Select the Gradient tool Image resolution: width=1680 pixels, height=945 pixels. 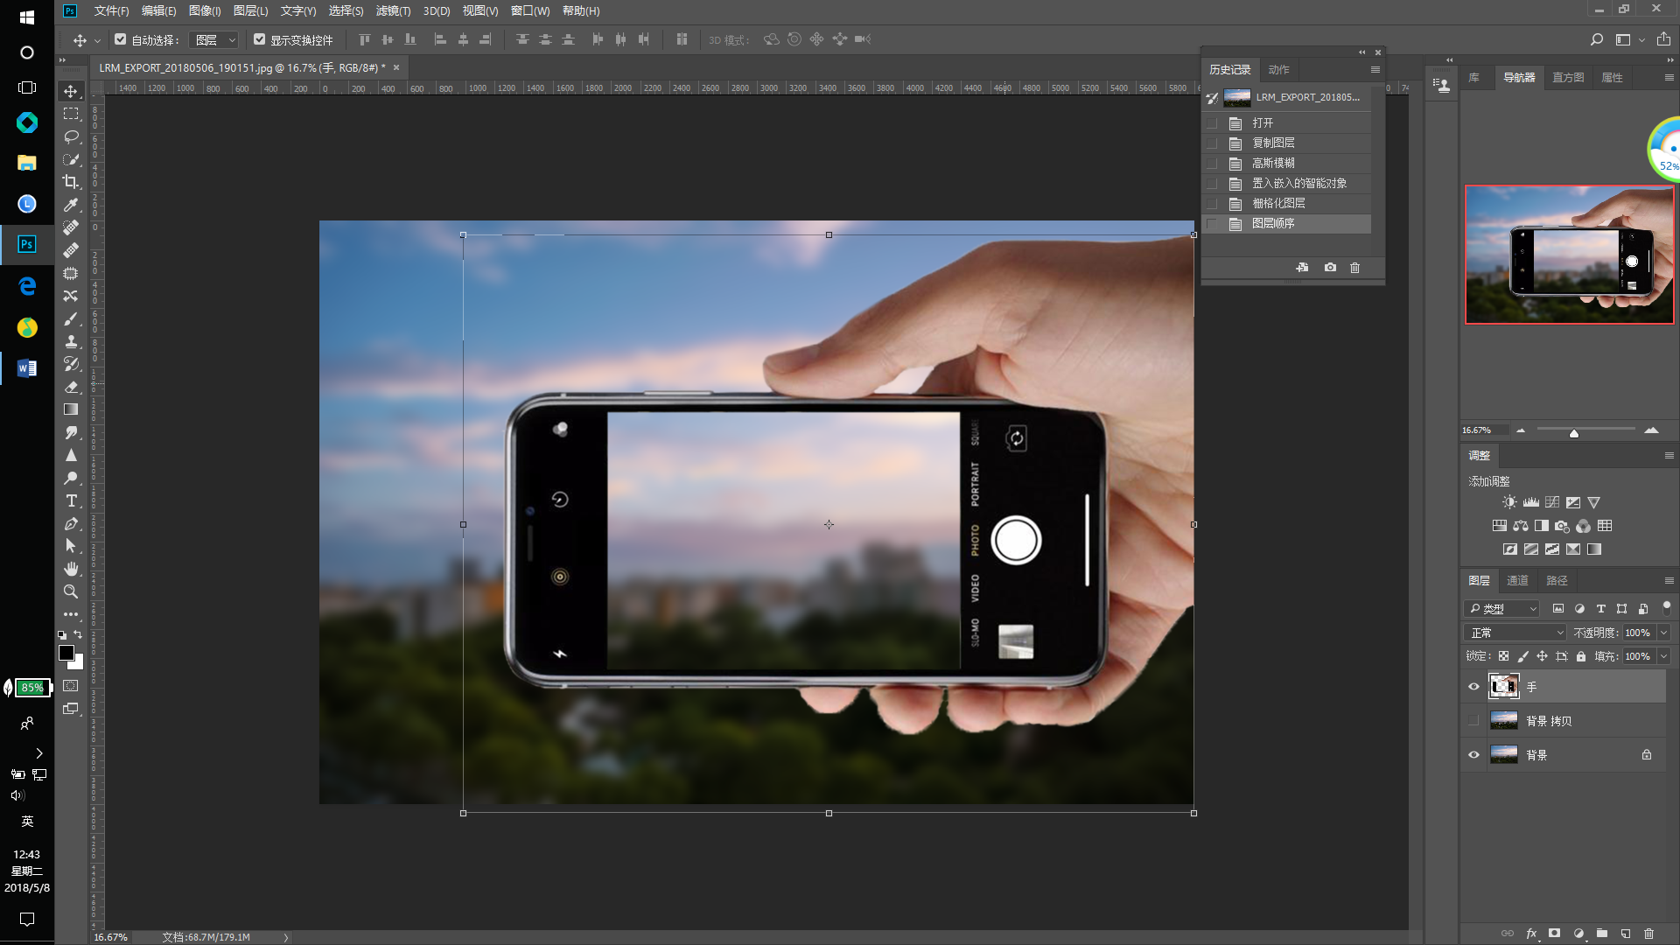[71, 409]
